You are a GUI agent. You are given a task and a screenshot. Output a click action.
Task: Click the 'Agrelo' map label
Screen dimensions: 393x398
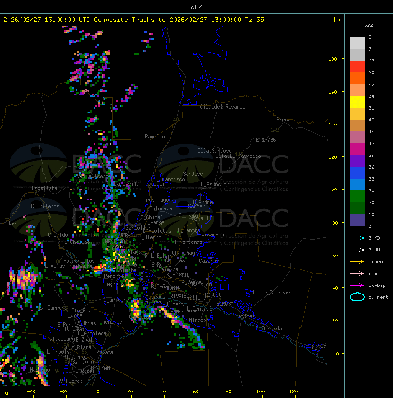(115, 284)
